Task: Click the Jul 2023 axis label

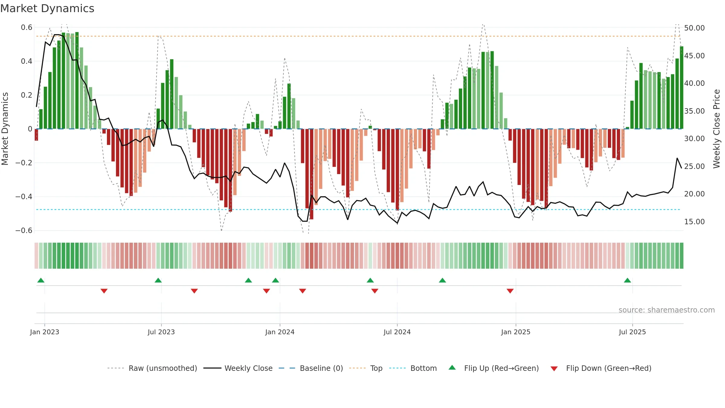Action: [161, 332]
